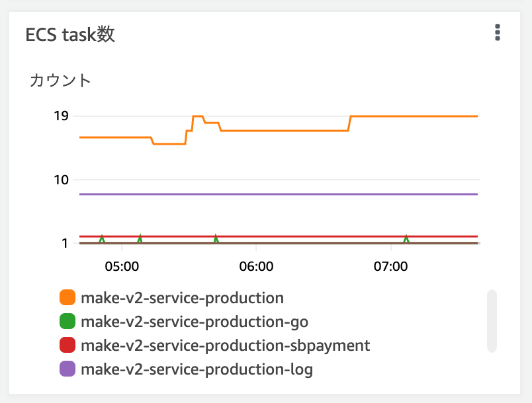Viewport: 532px width, 403px height.
Task: Click the カウント axis label
Action: (x=60, y=81)
